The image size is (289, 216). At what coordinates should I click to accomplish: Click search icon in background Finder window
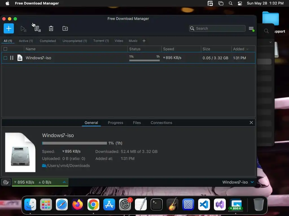point(266,31)
